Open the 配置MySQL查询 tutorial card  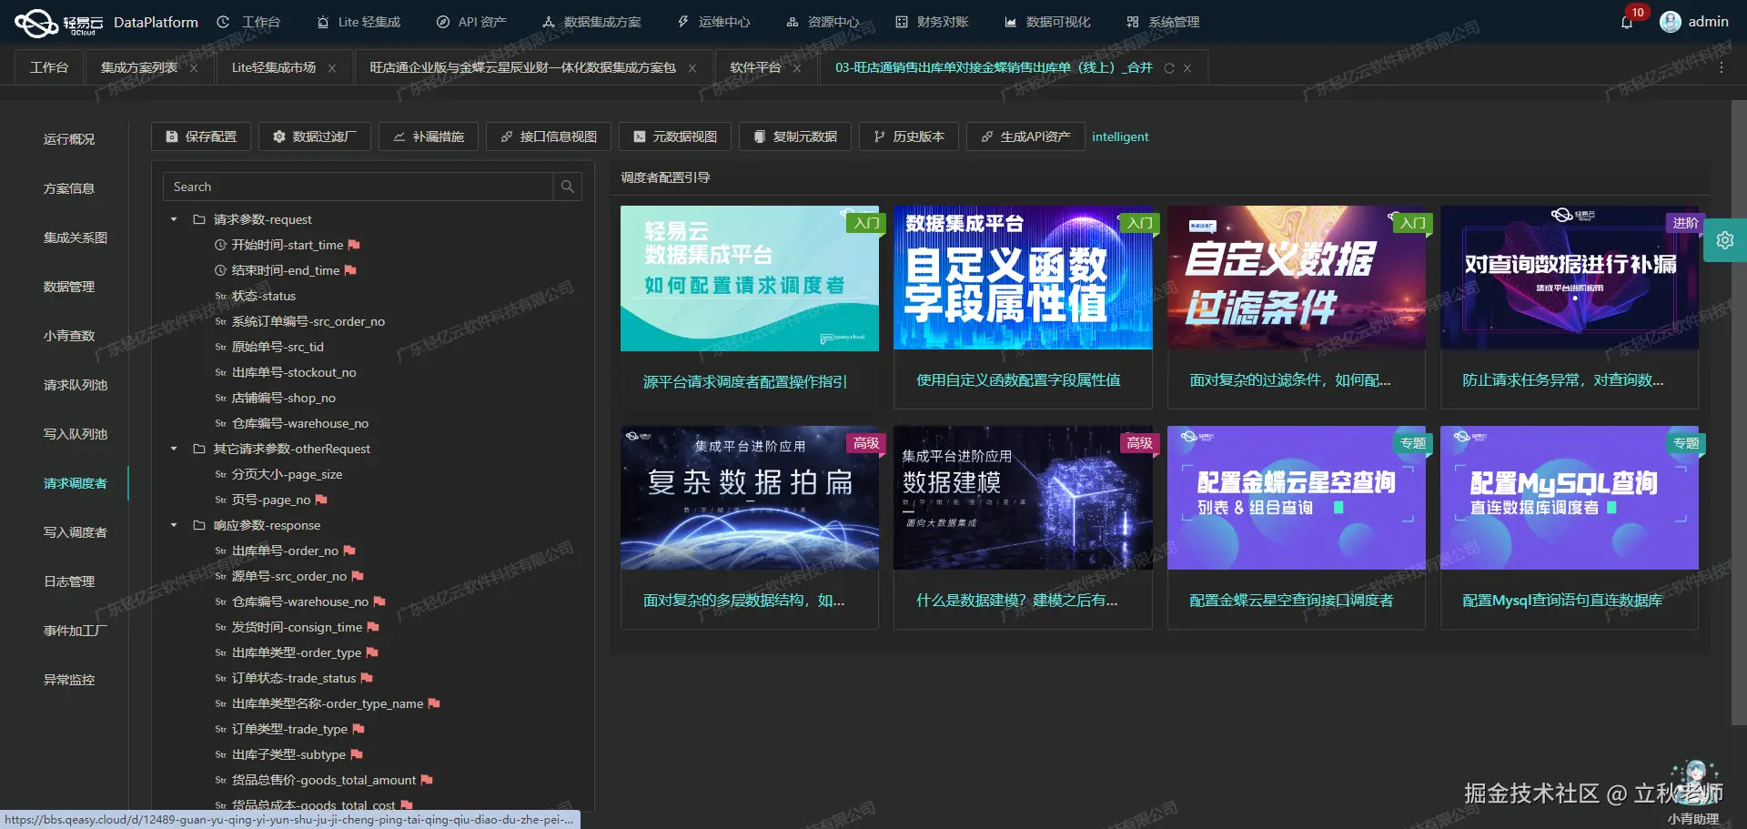[x=1569, y=498]
